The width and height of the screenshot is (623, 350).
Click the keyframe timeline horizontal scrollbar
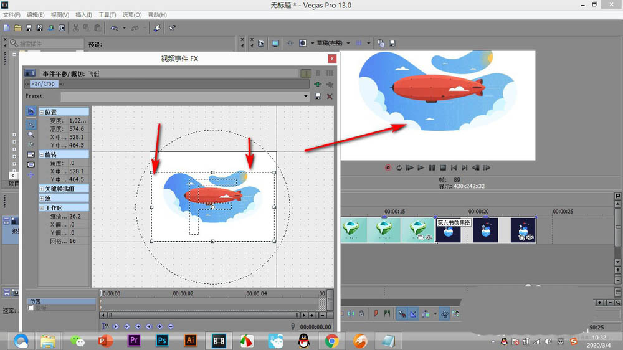[202, 315]
